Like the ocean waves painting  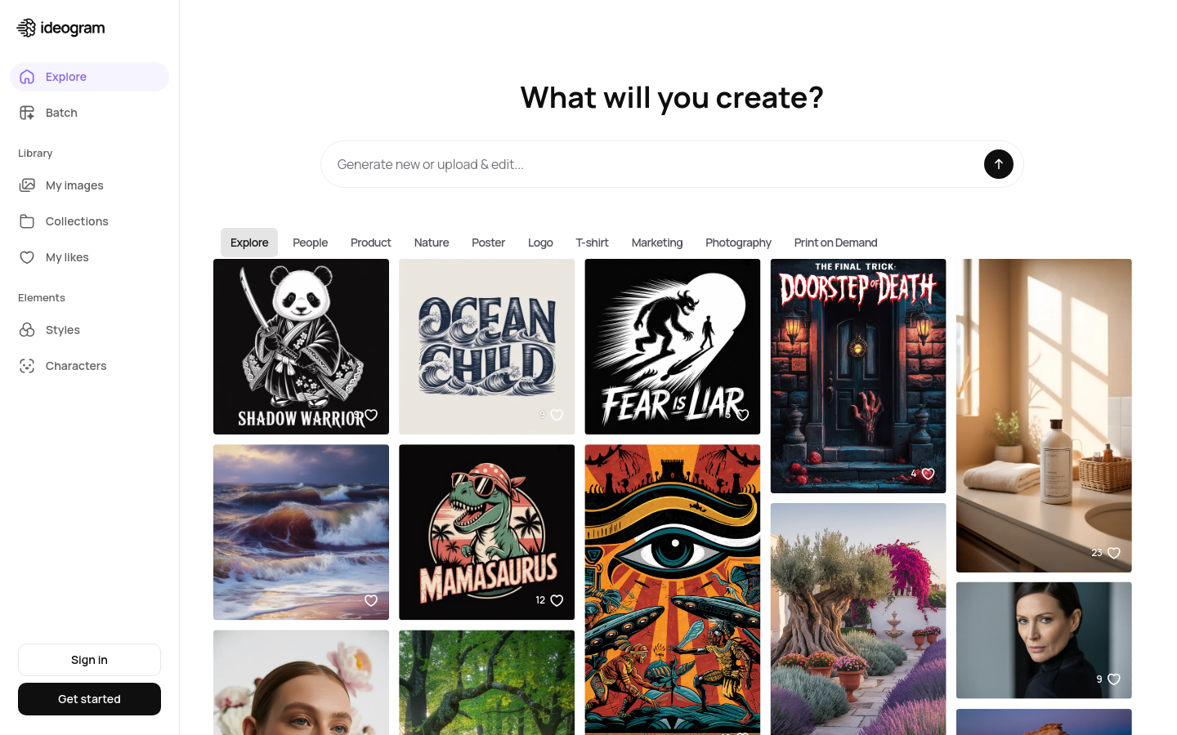[371, 600]
